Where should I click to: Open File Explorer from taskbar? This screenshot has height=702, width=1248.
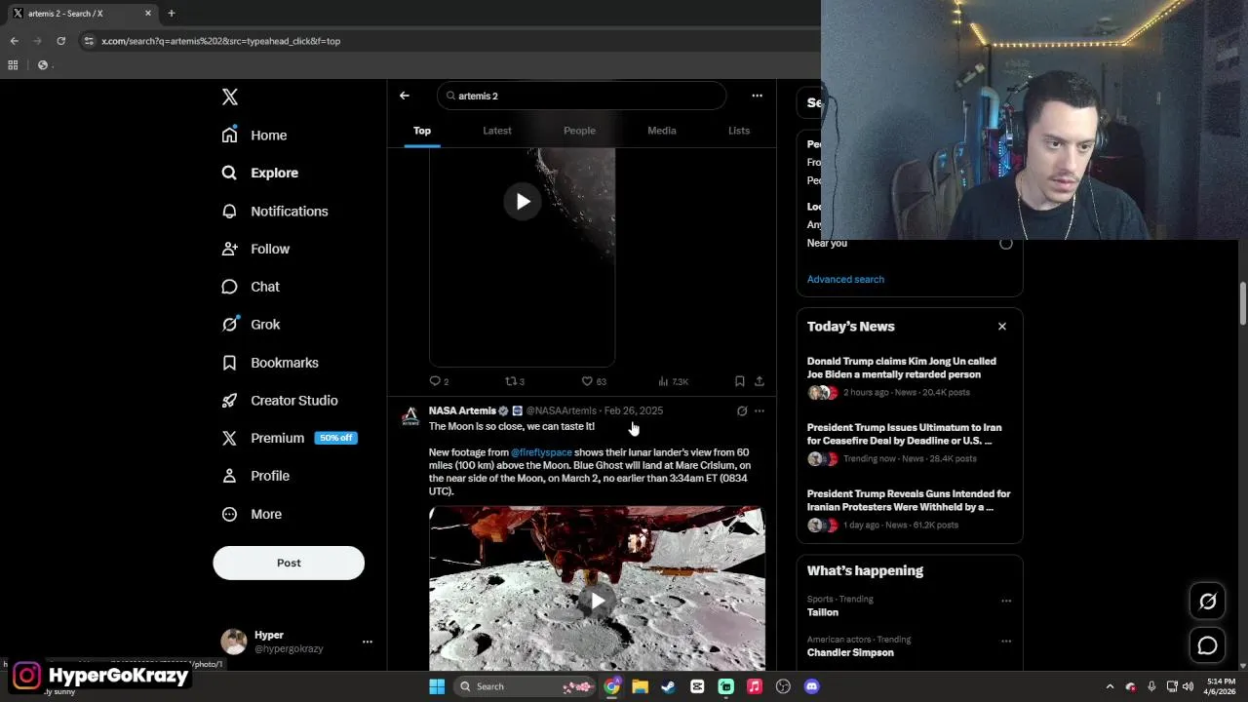pyautogui.click(x=640, y=686)
